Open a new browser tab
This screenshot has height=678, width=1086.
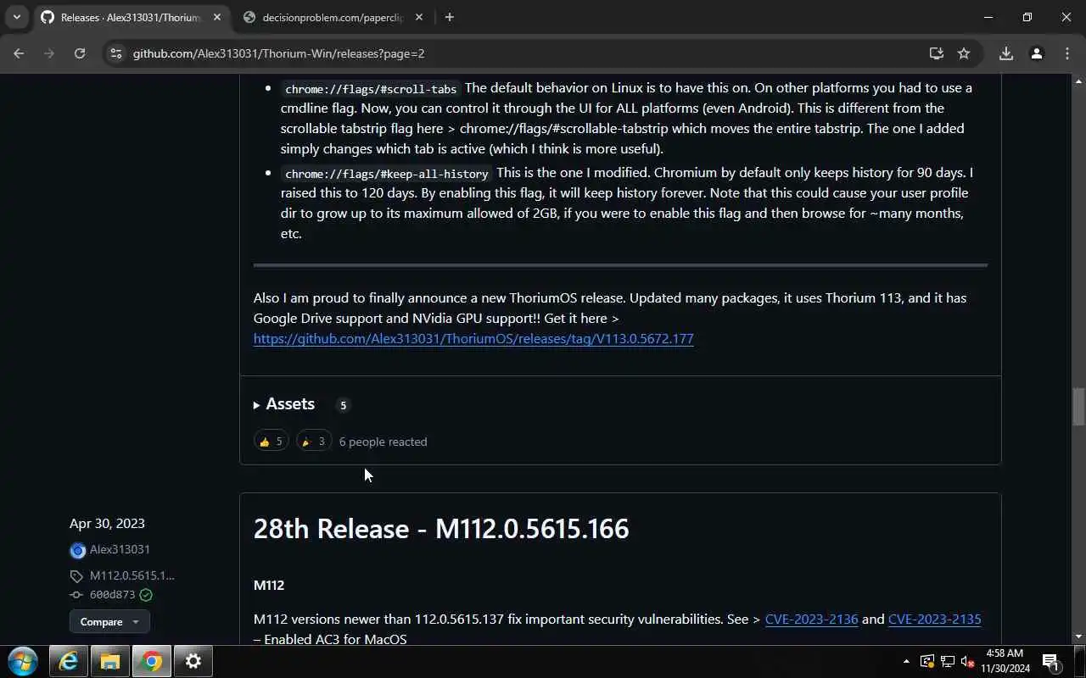[450, 17]
